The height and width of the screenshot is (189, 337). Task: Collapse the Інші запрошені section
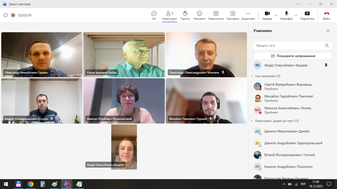(x=252, y=76)
